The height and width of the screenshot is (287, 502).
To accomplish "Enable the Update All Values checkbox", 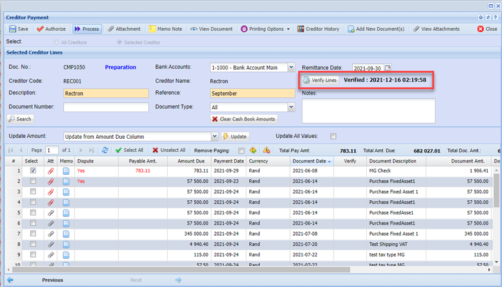I will click(333, 136).
